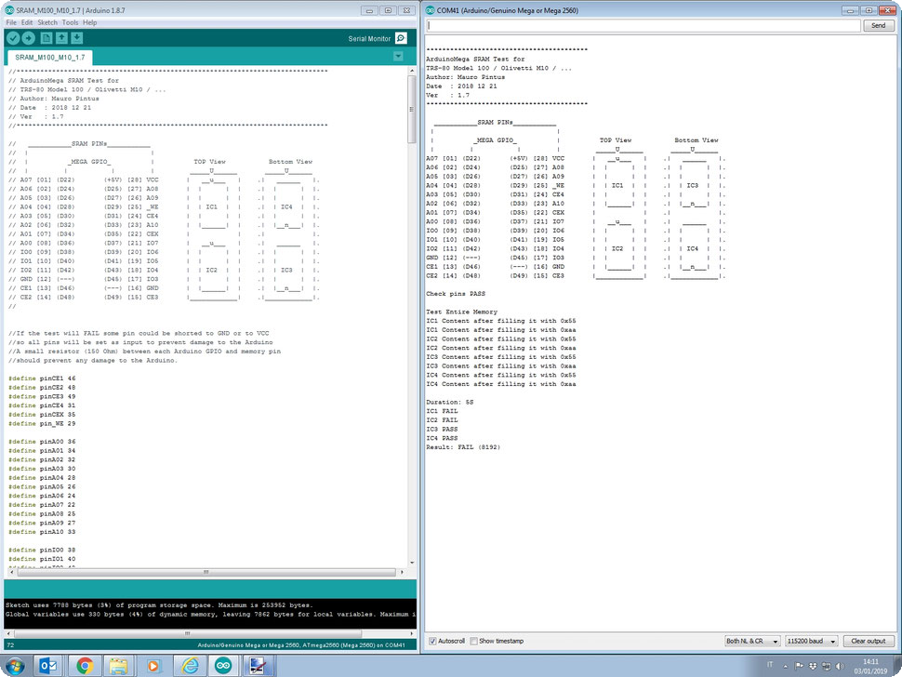Open the media player taskbar icon

click(153, 666)
